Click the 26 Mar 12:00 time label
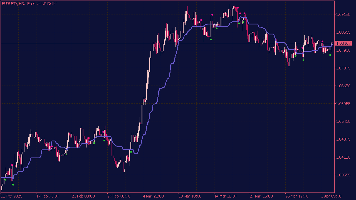 (297, 196)
